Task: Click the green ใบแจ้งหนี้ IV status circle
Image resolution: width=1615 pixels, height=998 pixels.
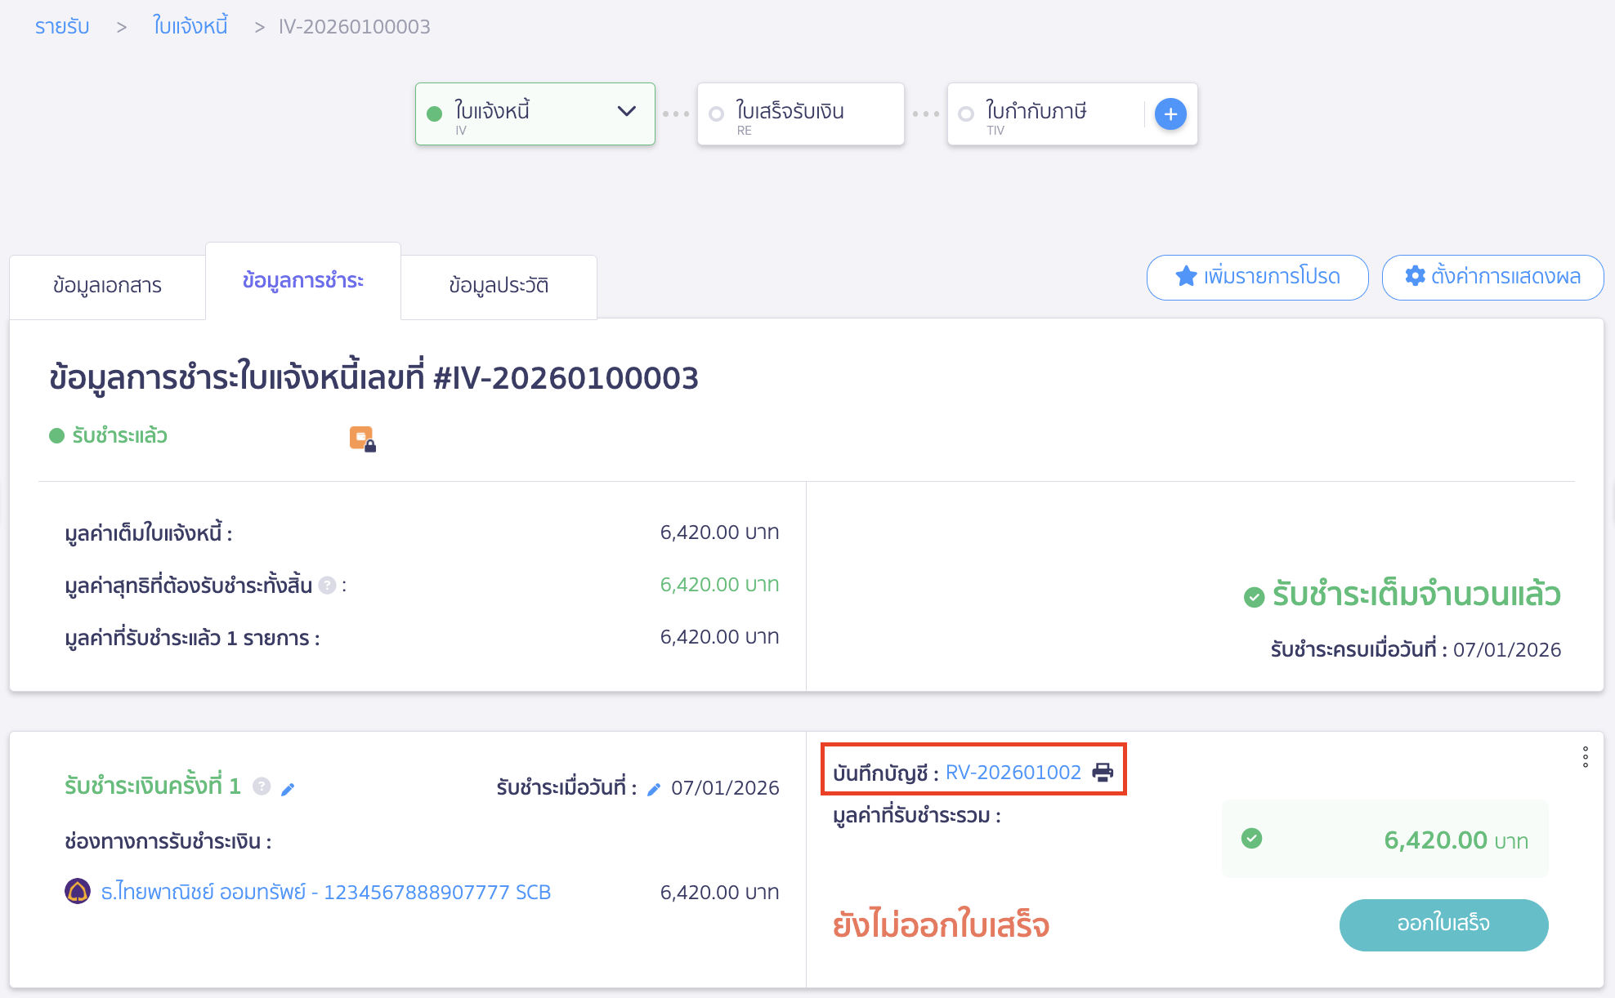Action: coord(435,114)
